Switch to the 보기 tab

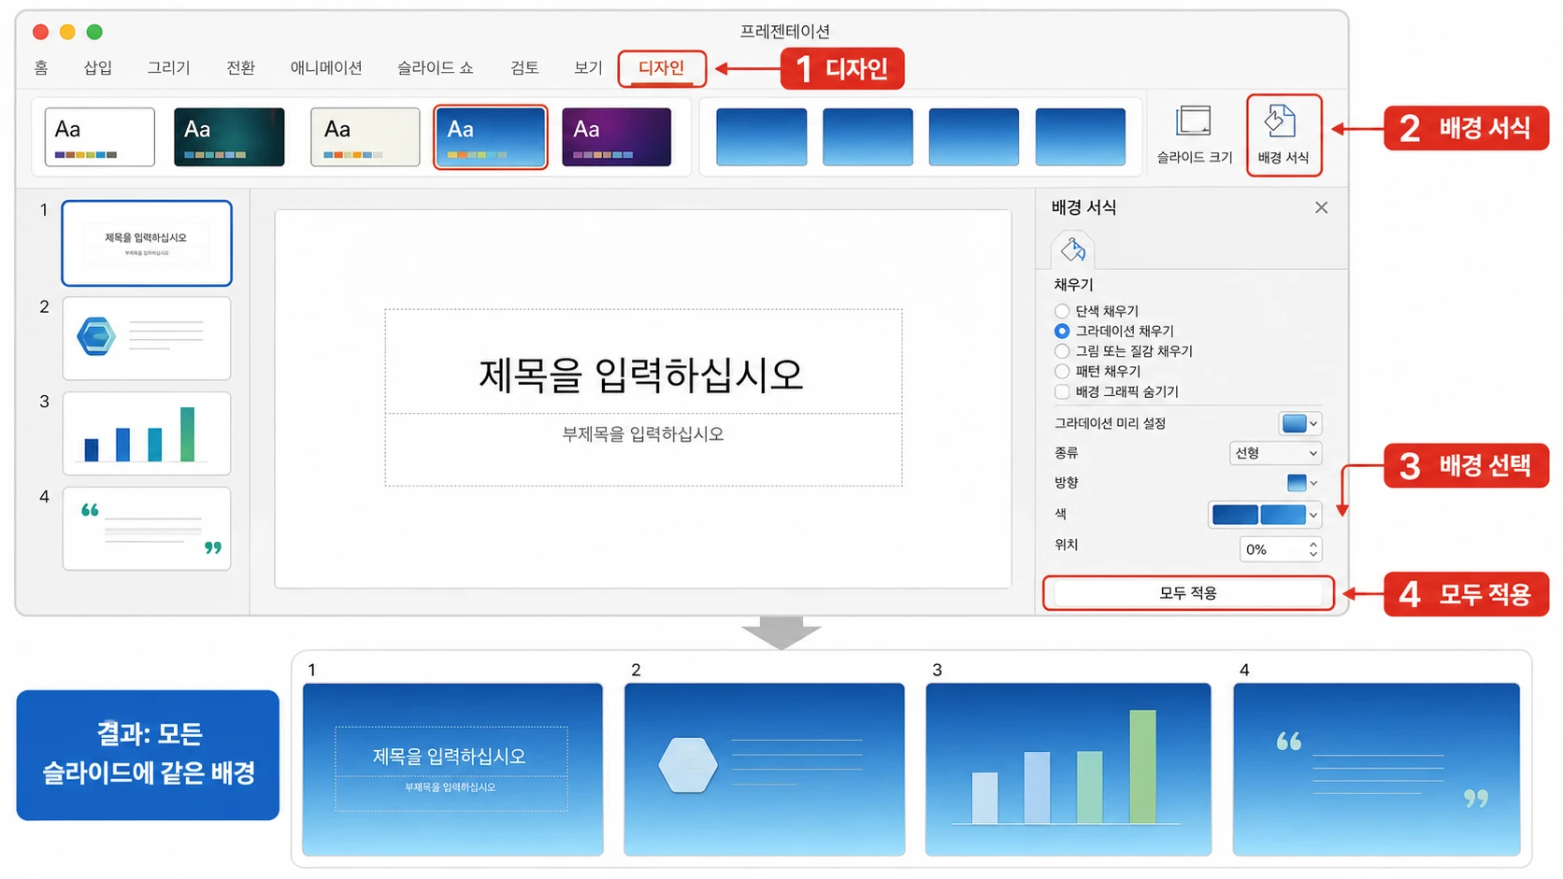[x=588, y=68]
